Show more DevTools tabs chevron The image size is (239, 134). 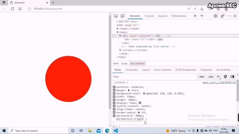coord(195,16)
